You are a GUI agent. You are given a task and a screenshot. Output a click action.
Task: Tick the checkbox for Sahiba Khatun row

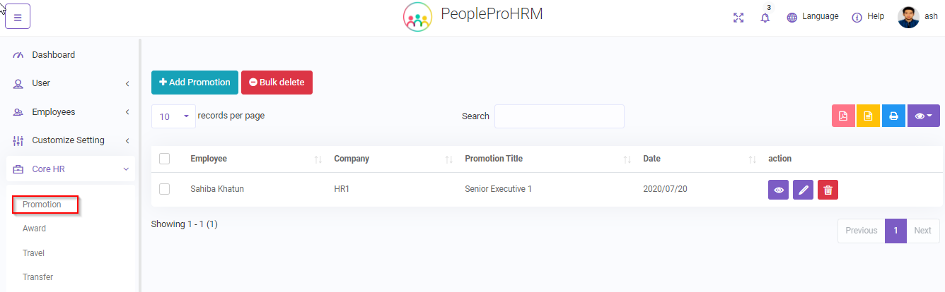[x=165, y=189]
